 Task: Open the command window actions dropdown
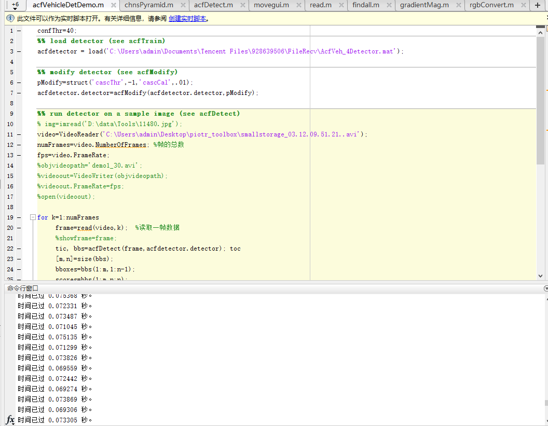pos(545,288)
